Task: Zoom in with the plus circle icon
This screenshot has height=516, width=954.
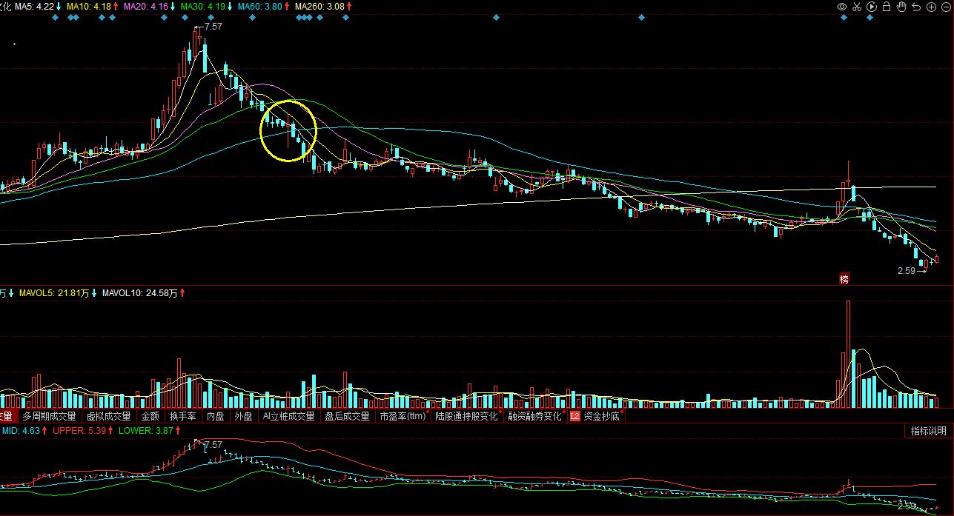Action: click(932, 7)
